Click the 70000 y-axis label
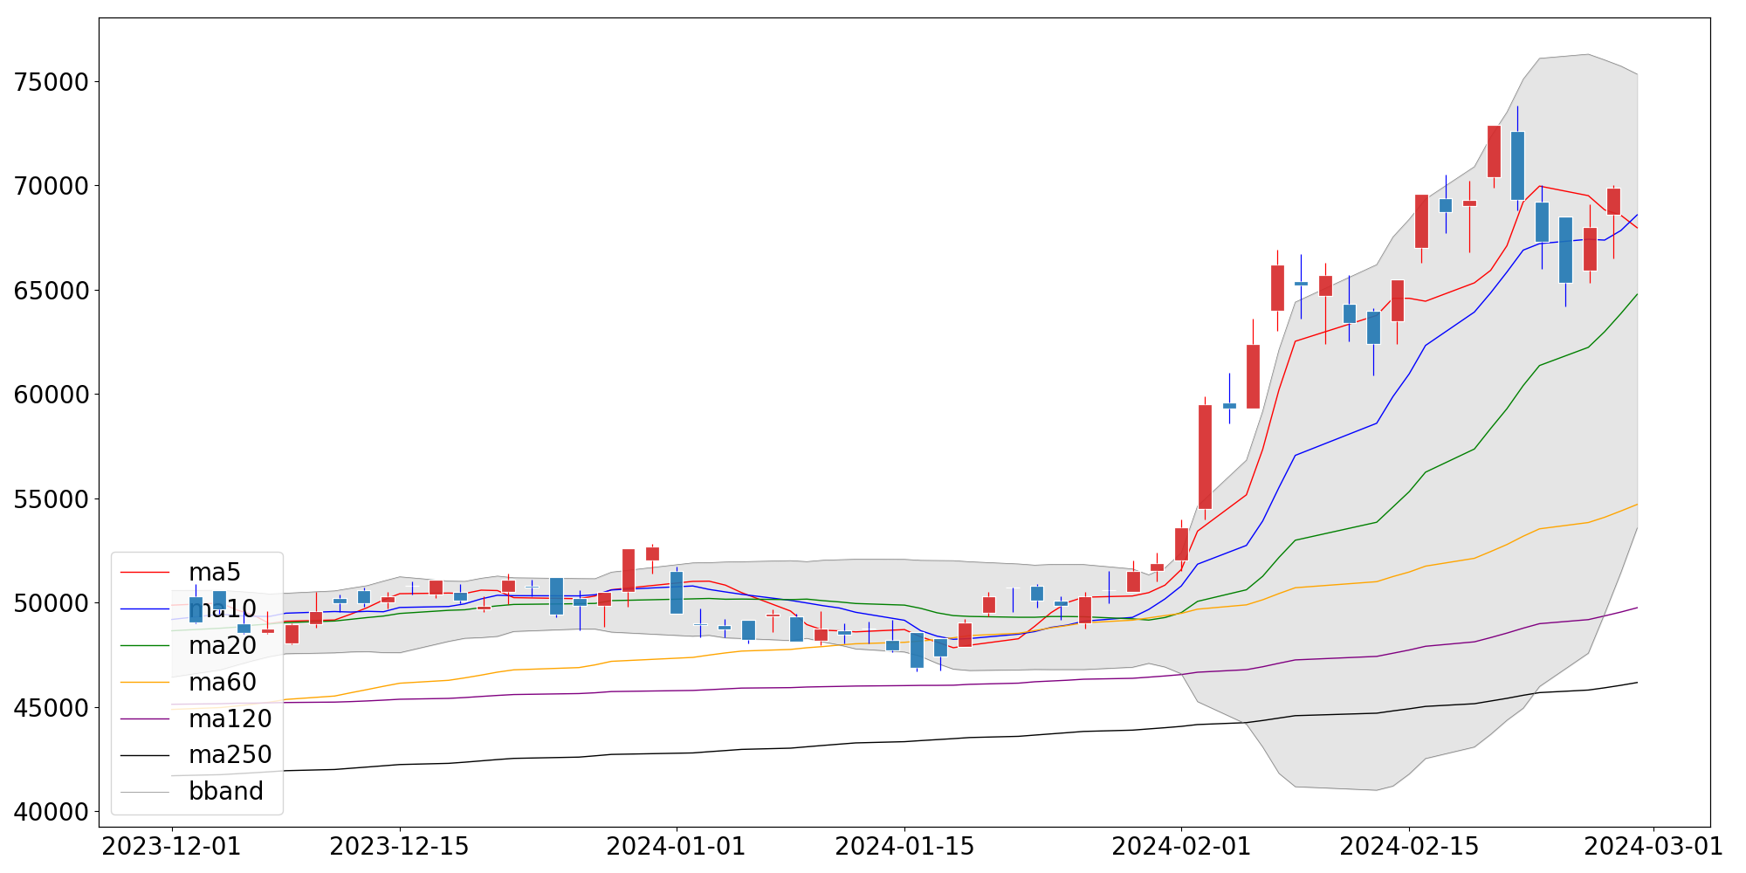This screenshot has width=1746, height=873. (x=52, y=187)
